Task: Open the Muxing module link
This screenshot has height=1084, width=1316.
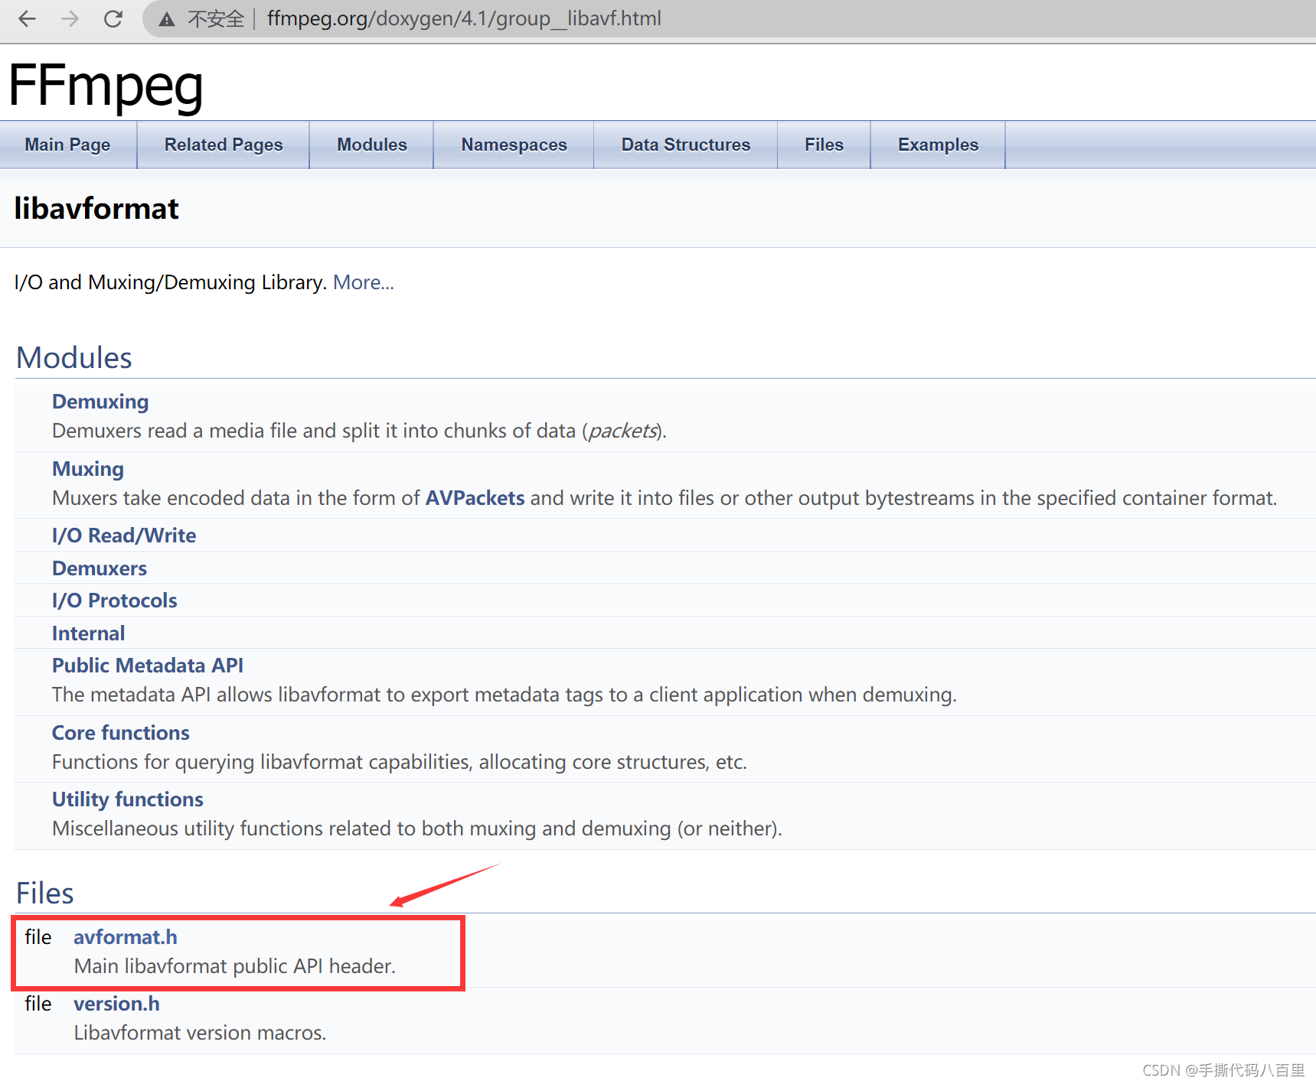Action: [x=87, y=469]
